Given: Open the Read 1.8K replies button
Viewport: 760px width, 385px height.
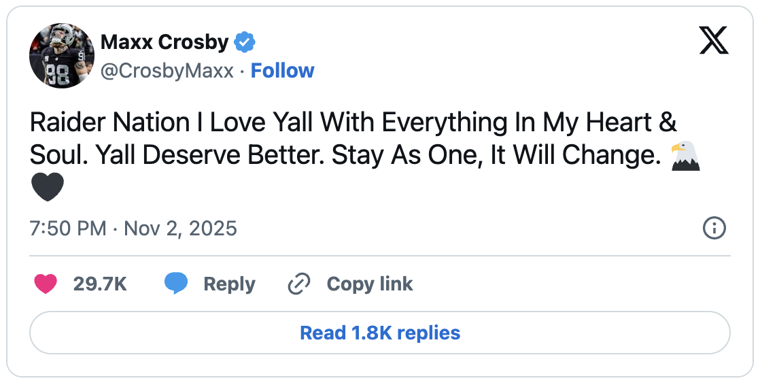Looking at the screenshot, I should coord(380,333).
